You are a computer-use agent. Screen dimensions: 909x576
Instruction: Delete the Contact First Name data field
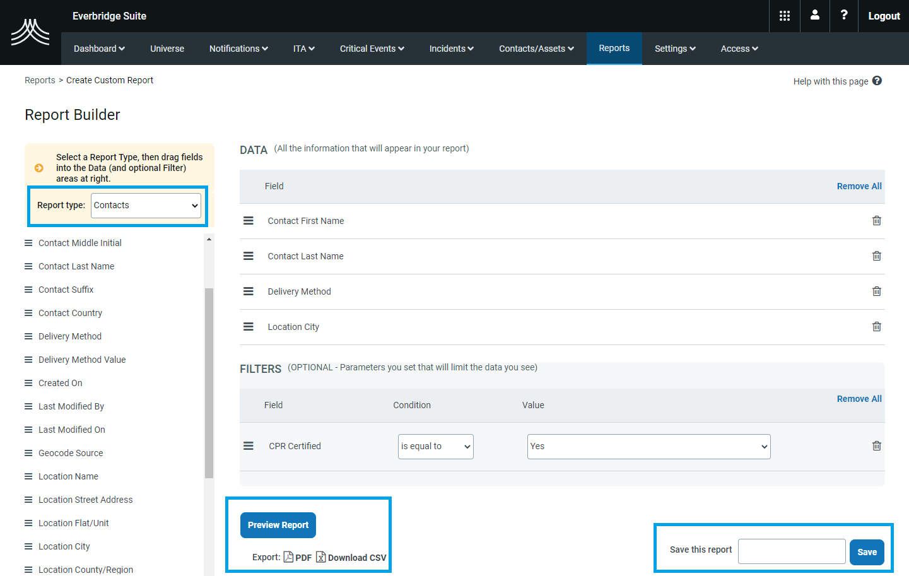point(877,221)
